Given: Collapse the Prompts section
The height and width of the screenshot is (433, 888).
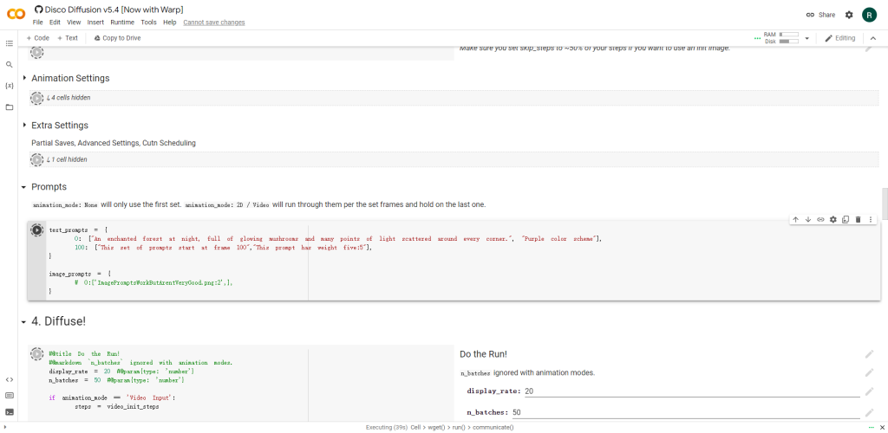Looking at the screenshot, I should point(23,187).
